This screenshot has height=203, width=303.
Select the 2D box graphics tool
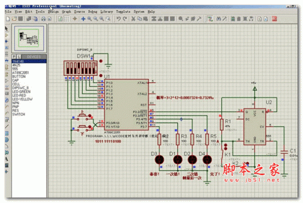coord(7,133)
